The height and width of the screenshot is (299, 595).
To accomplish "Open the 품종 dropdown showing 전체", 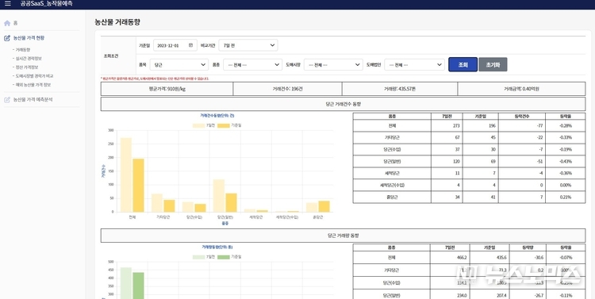I will click(252, 65).
